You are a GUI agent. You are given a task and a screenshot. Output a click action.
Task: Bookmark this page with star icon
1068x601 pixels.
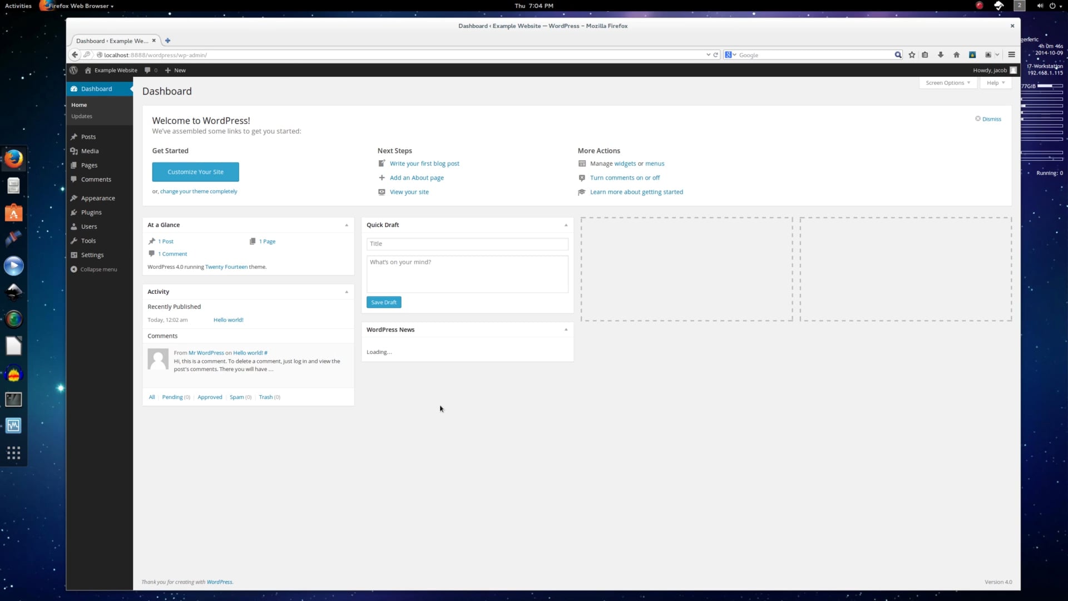click(x=912, y=55)
